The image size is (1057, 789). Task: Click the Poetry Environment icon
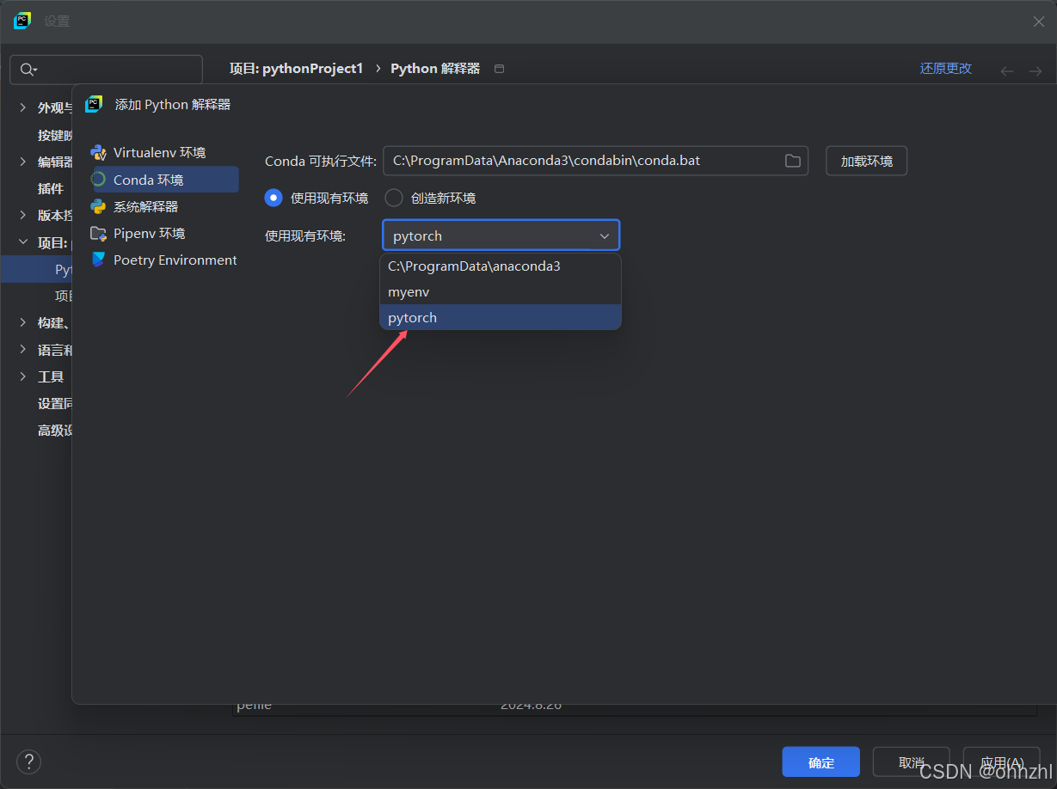coord(98,260)
